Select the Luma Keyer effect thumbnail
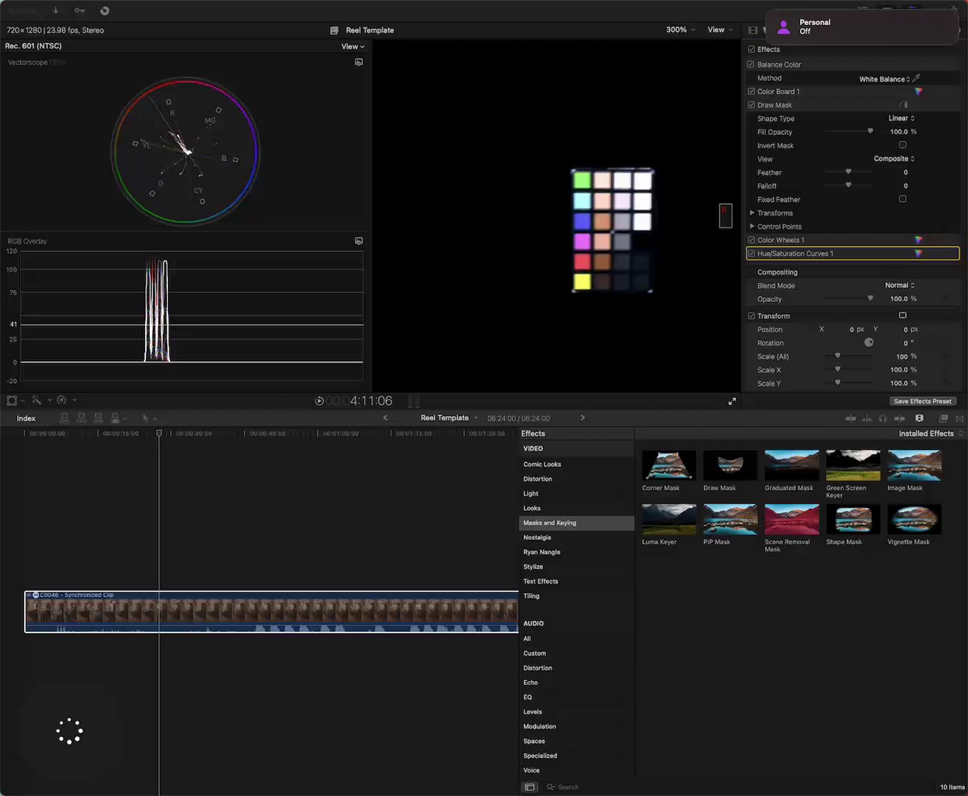The image size is (968, 796). point(669,520)
